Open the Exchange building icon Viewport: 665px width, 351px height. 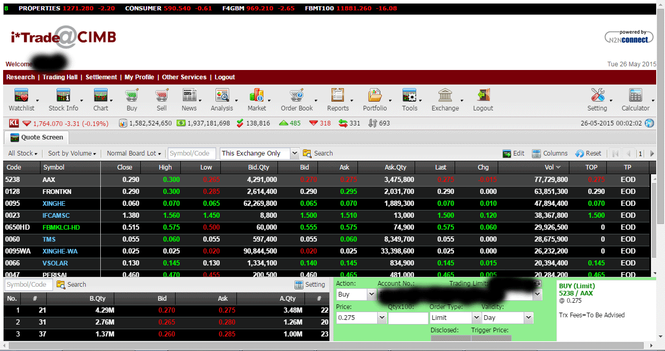pos(445,96)
